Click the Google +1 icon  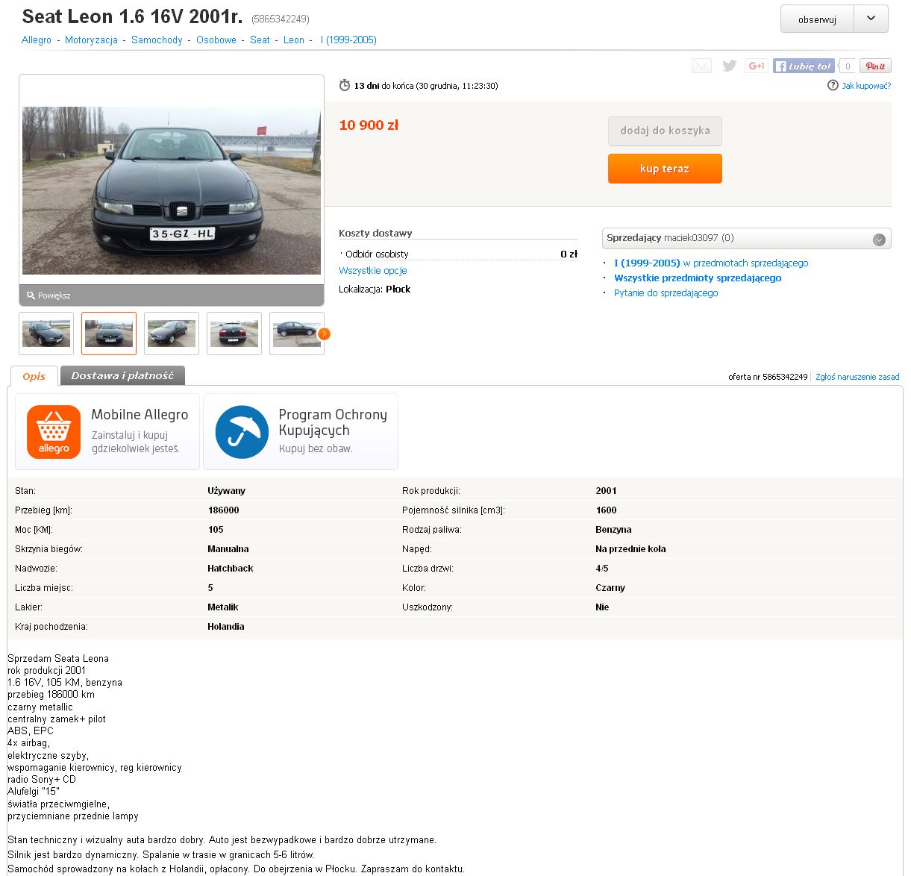(757, 66)
